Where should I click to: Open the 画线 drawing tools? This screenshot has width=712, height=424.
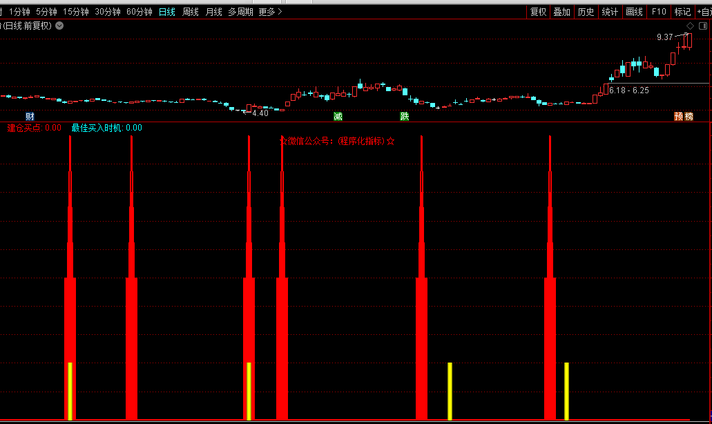634,12
